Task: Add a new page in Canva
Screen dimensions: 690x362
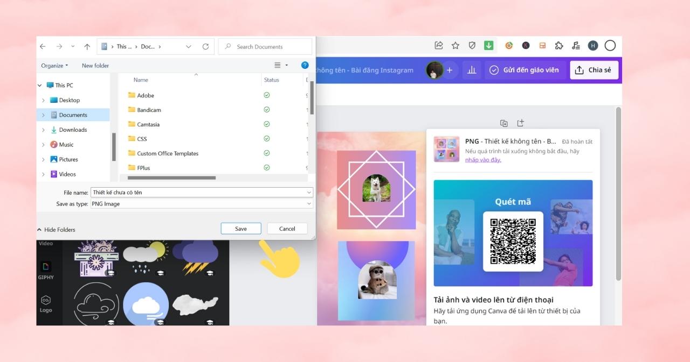Action: 520,123
